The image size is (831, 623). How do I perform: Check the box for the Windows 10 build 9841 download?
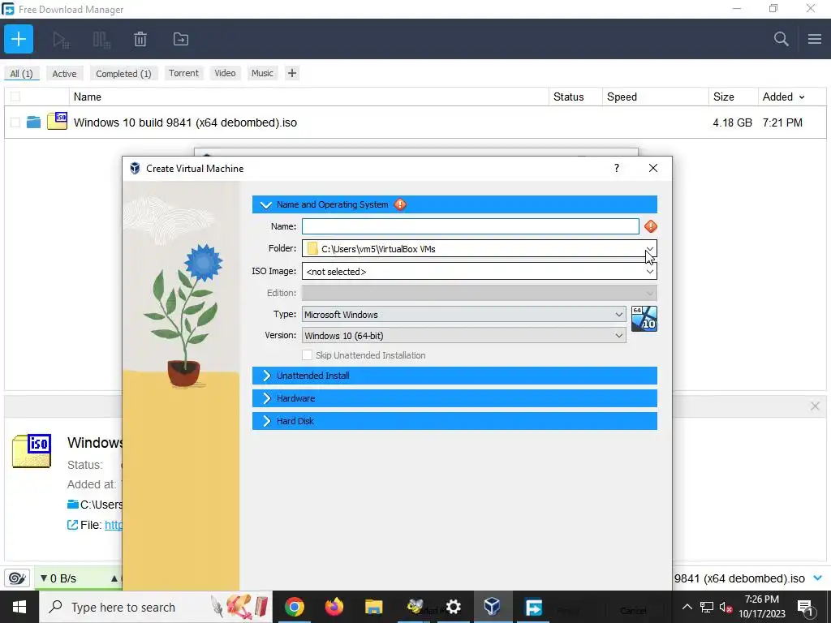pyautogui.click(x=15, y=122)
